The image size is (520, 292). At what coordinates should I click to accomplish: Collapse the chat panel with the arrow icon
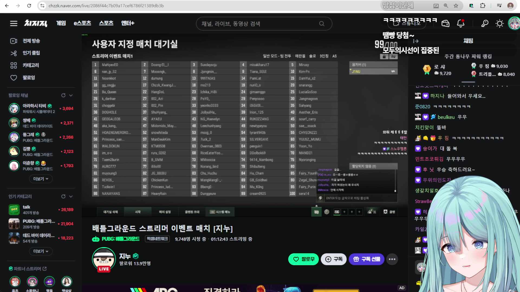(416, 41)
